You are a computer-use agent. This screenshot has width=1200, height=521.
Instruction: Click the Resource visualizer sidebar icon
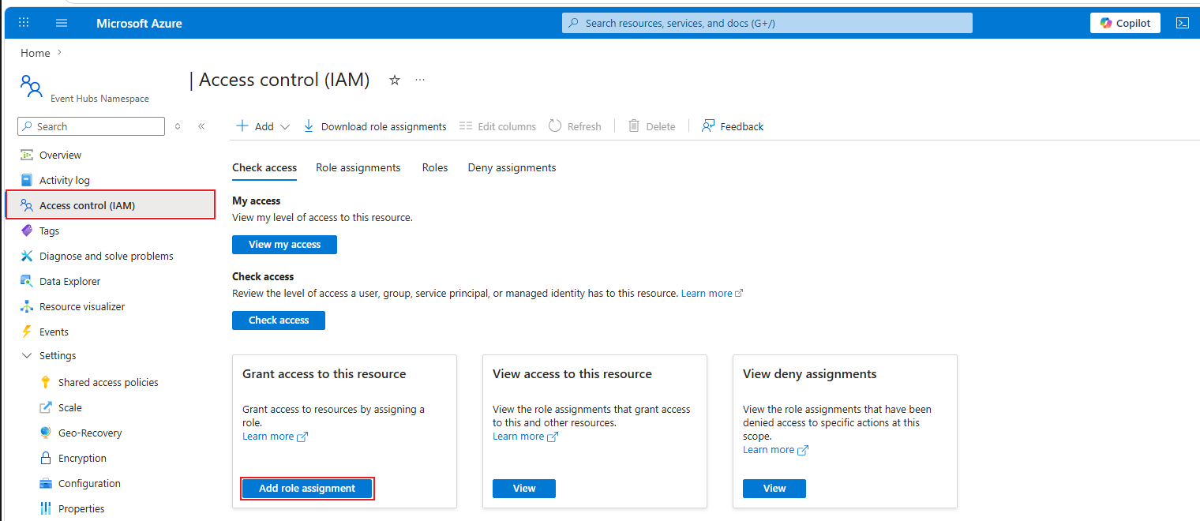pos(27,306)
